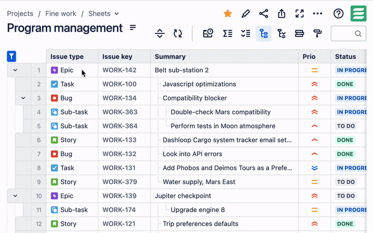Screen dimensions: 373x233
Task: Click the highest priority icon for Javascript optimizations
Action: pyautogui.click(x=314, y=84)
